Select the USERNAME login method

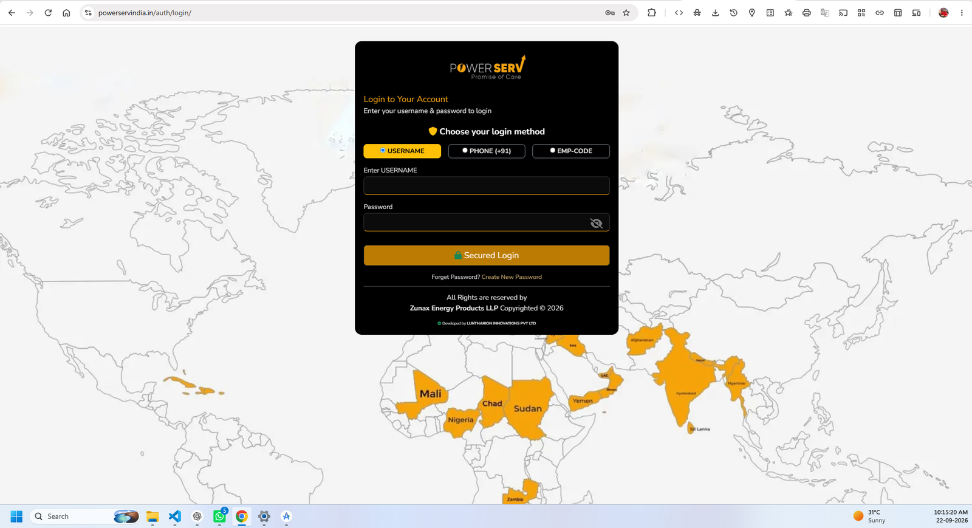[402, 151]
